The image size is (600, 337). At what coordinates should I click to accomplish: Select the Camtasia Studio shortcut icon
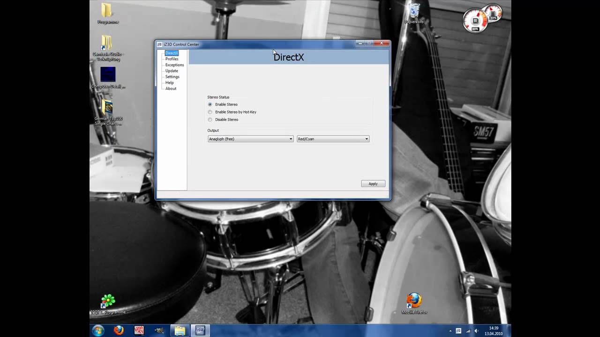point(107,48)
